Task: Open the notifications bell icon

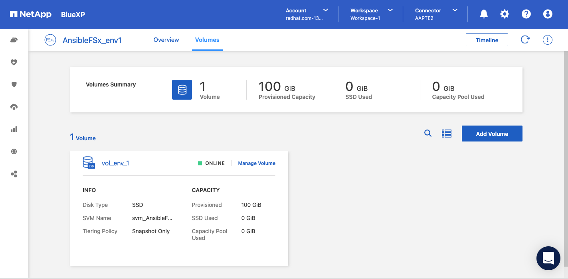Action: click(484, 14)
